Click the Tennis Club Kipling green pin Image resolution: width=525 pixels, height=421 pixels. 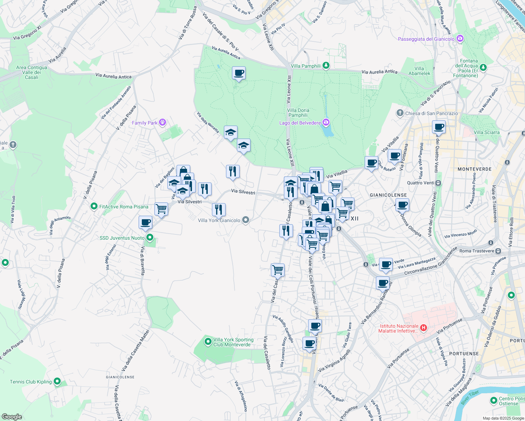point(57,381)
